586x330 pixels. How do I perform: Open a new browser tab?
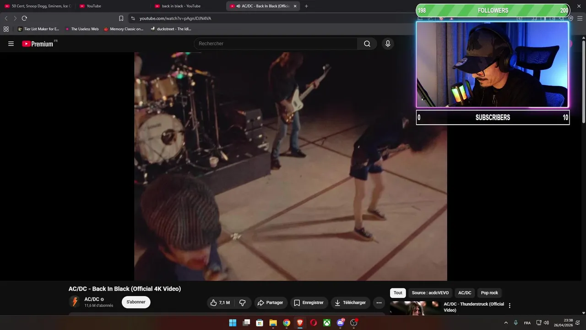[306, 6]
